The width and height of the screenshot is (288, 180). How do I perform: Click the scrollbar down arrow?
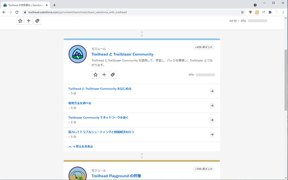[x=286, y=178]
